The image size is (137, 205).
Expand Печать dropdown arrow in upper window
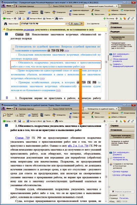pos(53,19)
